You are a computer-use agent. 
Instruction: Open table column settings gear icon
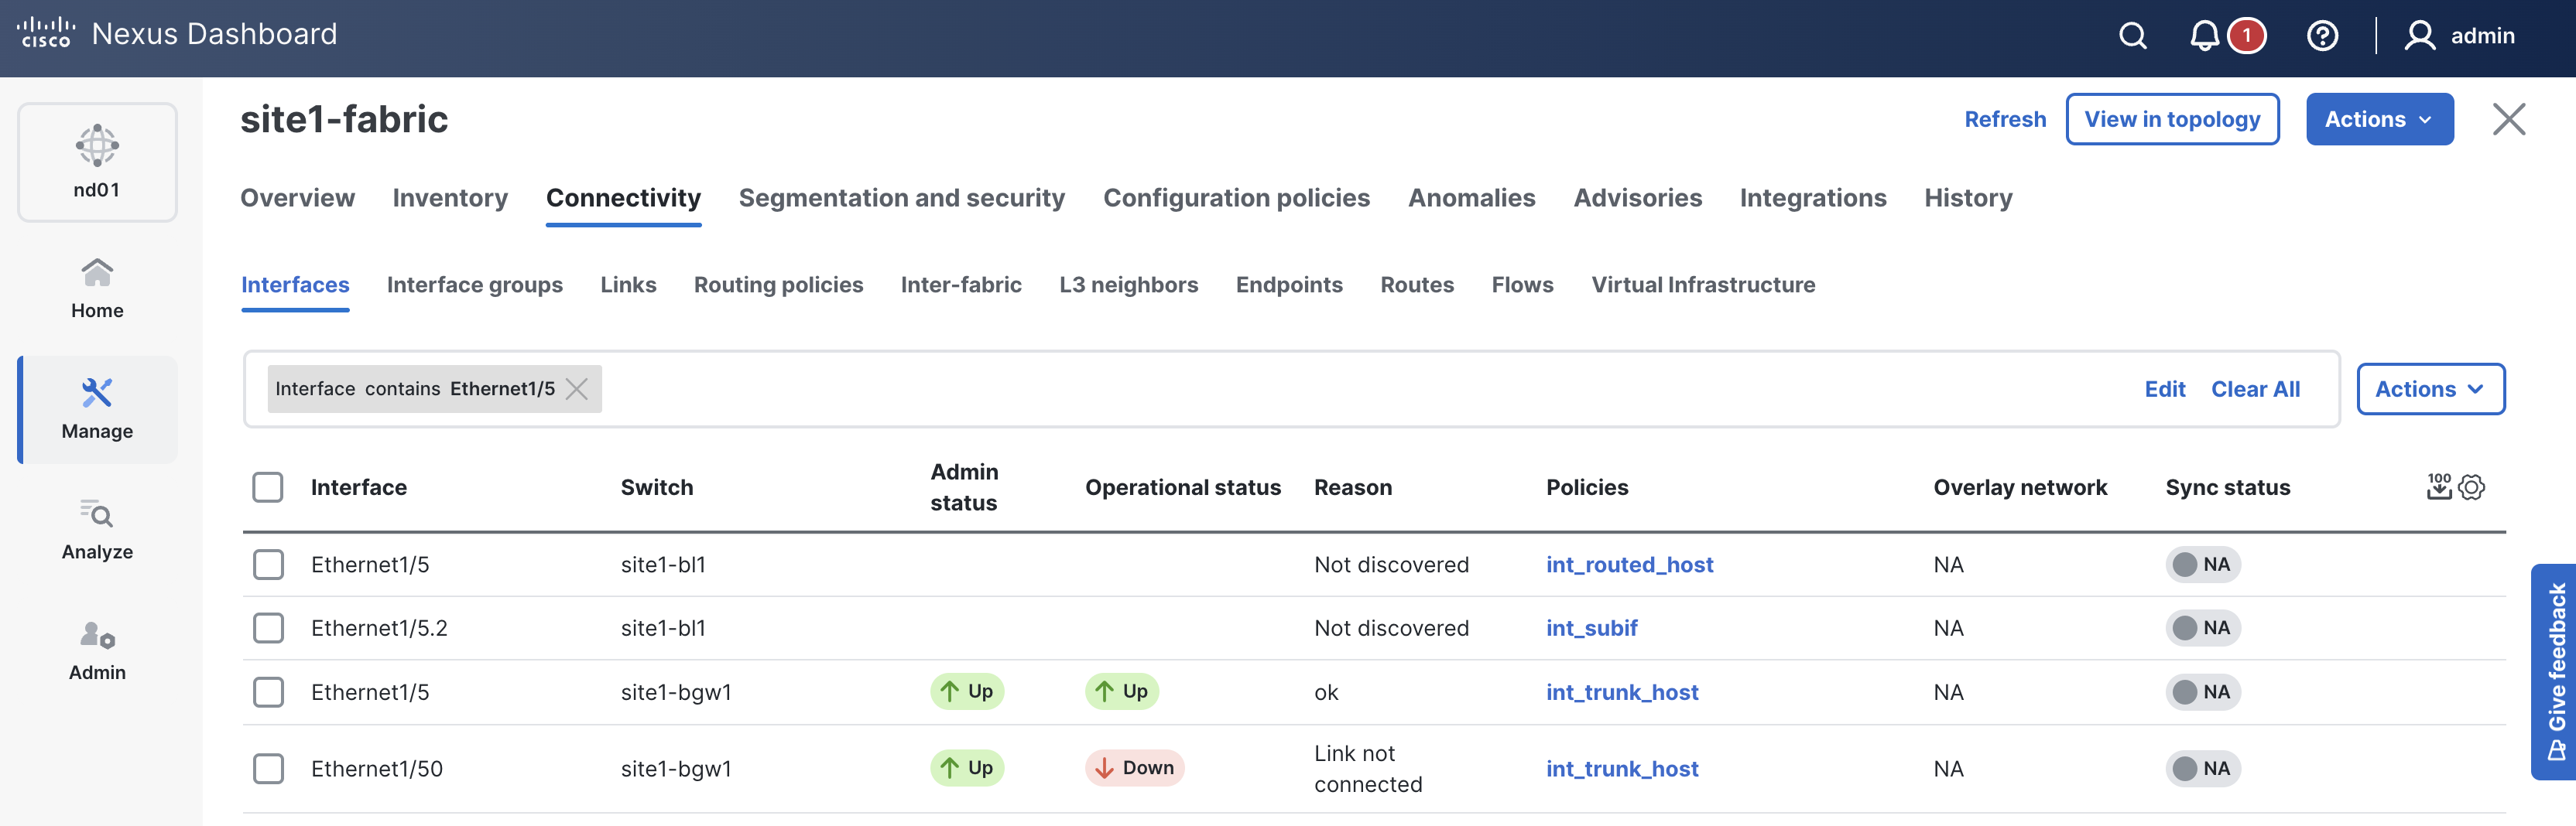click(2472, 487)
